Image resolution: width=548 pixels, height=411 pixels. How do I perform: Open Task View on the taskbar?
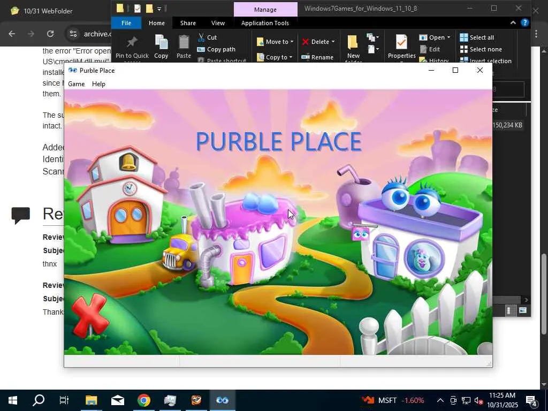coord(64,400)
